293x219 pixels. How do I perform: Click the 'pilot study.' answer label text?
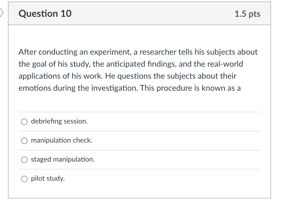(x=48, y=179)
